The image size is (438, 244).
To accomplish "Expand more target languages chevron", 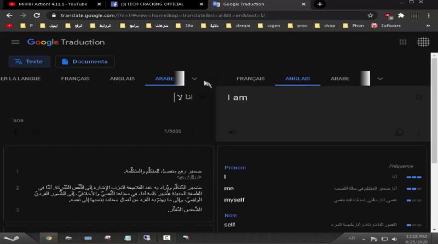I will (380, 78).
